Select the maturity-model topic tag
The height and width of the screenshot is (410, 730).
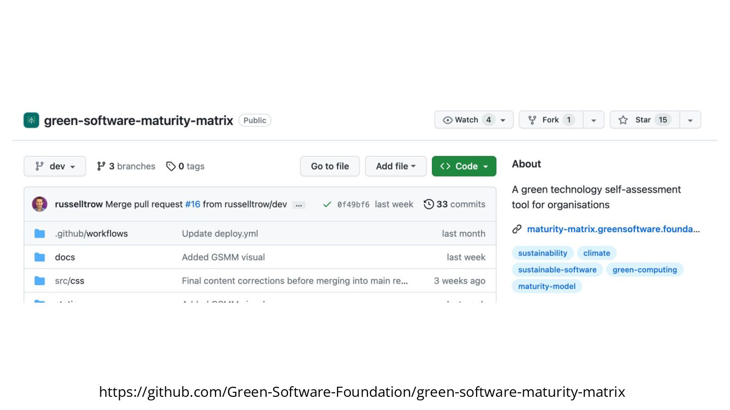(547, 286)
